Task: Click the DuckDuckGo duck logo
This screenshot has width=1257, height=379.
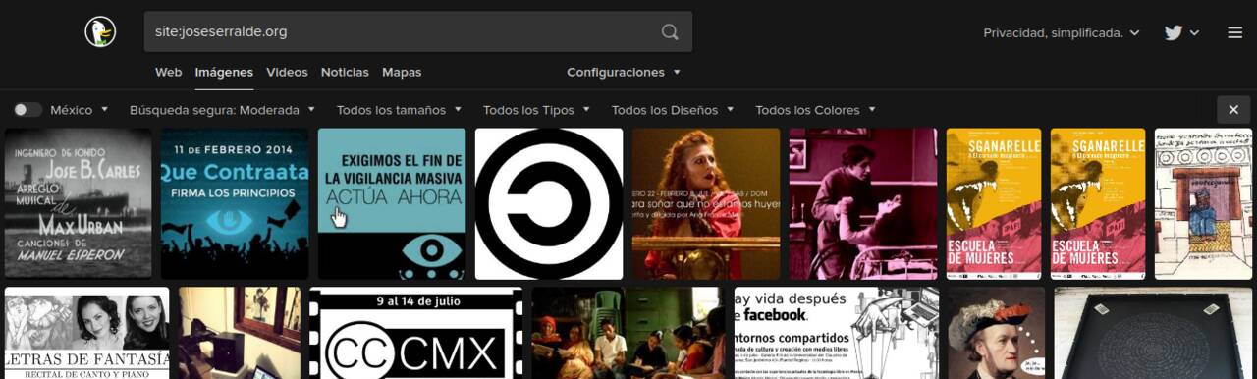Action: coord(99,31)
